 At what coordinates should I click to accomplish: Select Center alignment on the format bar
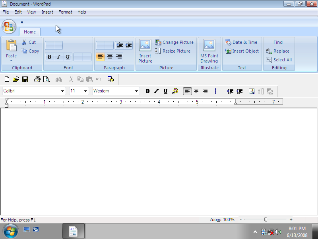(196, 91)
